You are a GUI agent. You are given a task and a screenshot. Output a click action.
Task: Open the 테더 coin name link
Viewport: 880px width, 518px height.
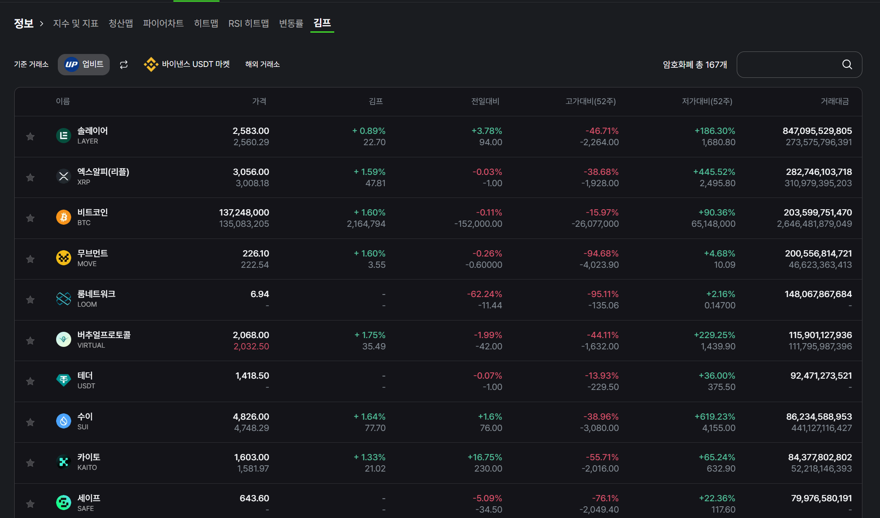85,375
